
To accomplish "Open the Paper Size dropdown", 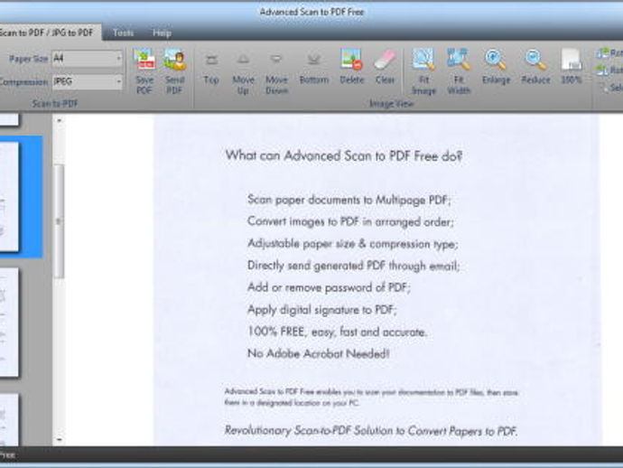I will [87, 59].
